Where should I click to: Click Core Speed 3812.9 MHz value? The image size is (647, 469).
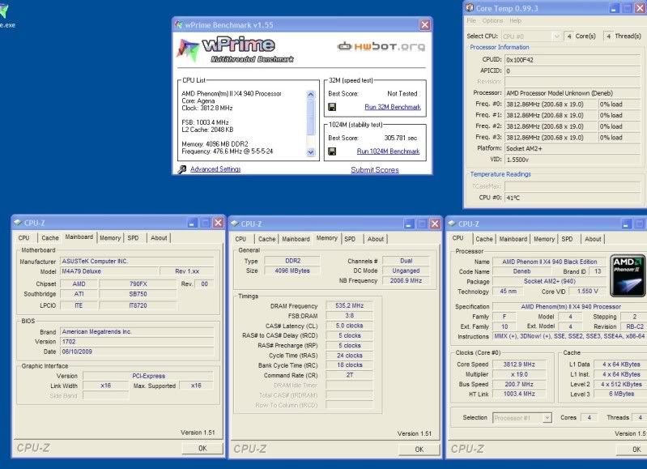click(x=519, y=365)
